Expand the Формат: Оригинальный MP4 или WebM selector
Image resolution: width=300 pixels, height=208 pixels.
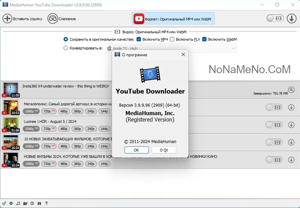click(x=173, y=19)
